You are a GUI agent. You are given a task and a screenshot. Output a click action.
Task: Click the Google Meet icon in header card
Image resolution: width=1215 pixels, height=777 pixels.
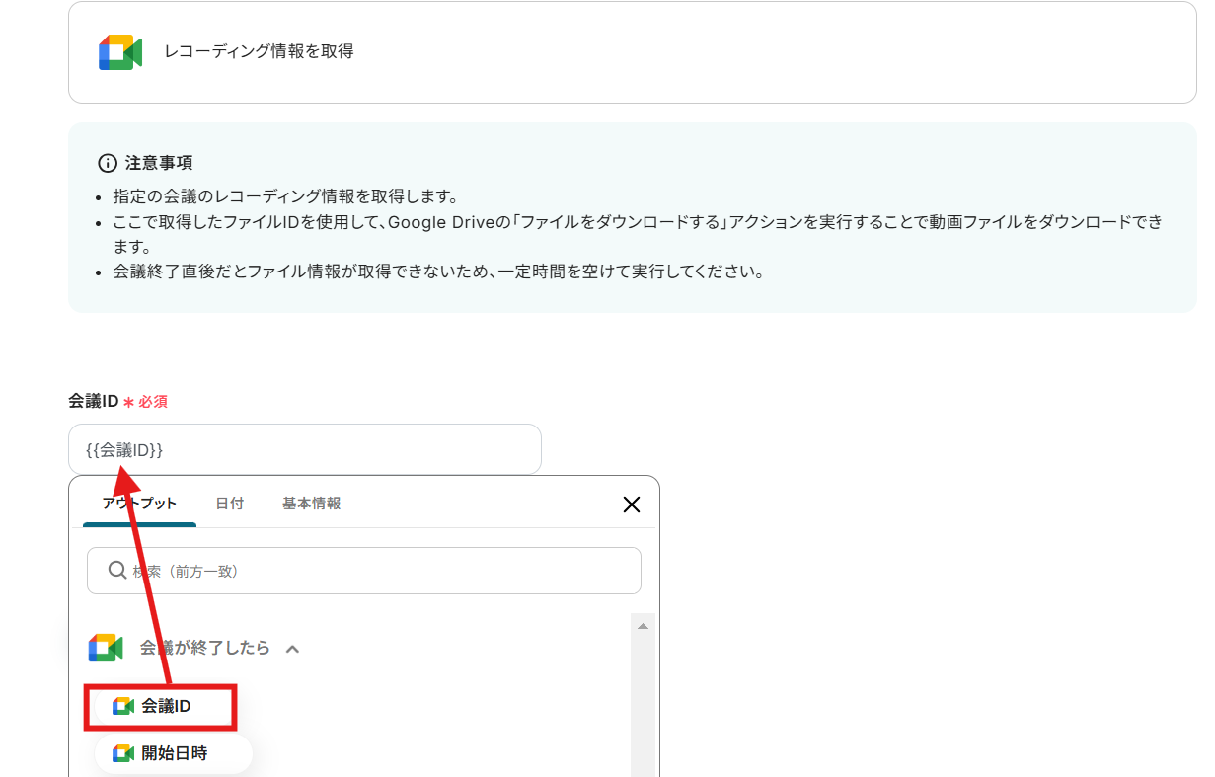pos(120,52)
